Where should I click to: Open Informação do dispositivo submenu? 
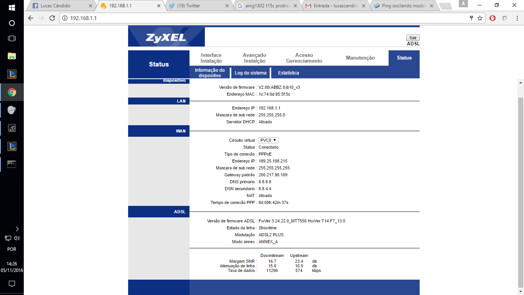click(x=209, y=73)
